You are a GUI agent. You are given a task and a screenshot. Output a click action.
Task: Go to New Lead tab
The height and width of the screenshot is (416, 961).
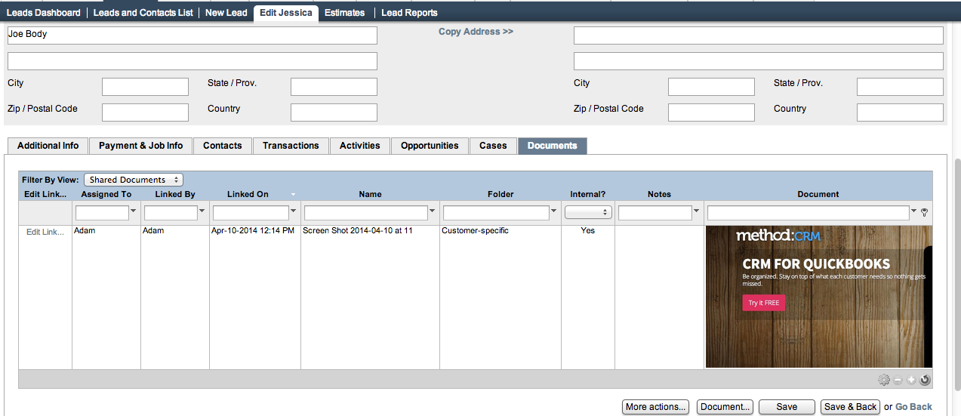tap(226, 13)
